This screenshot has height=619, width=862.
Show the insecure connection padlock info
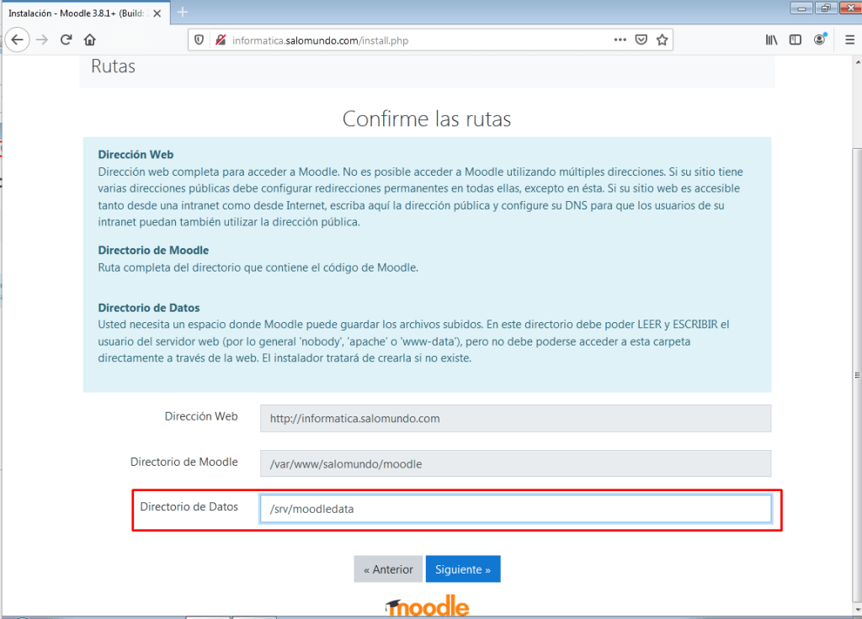point(221,40)
